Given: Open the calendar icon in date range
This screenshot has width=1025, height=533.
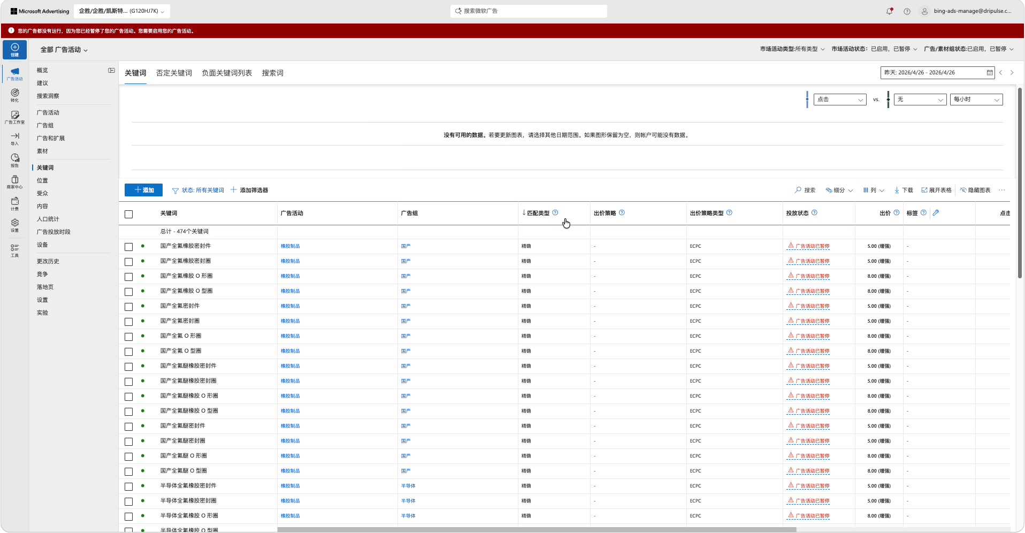Looking at the screenshot, I should click(990, 72).
